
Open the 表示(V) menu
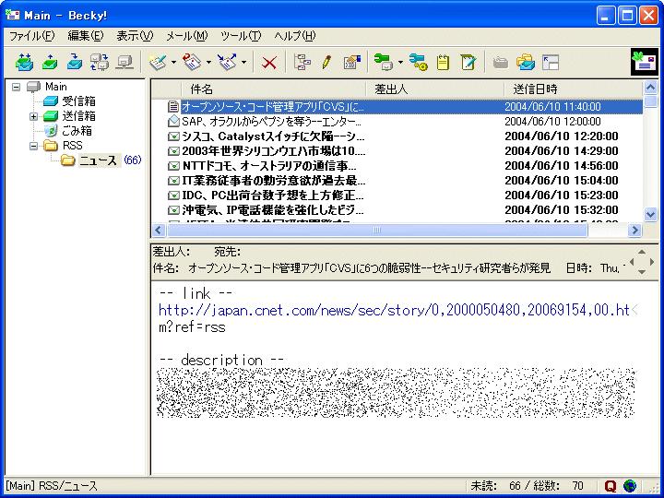pos(135,36)
